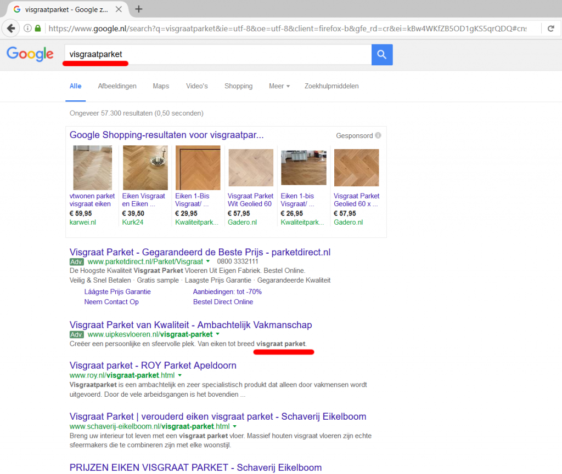Click the blue Google search magnifier button

382,55
